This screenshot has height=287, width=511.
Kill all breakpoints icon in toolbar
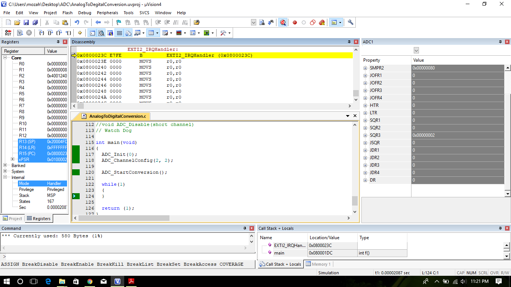click(x=322, y=22)
